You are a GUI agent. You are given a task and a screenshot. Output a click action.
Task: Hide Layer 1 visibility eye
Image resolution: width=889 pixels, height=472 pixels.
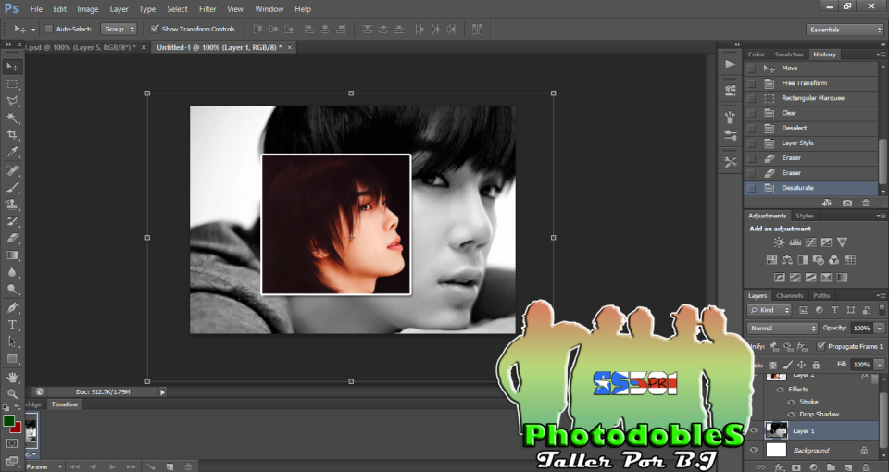pyautogui.click(x=754, y=430)
